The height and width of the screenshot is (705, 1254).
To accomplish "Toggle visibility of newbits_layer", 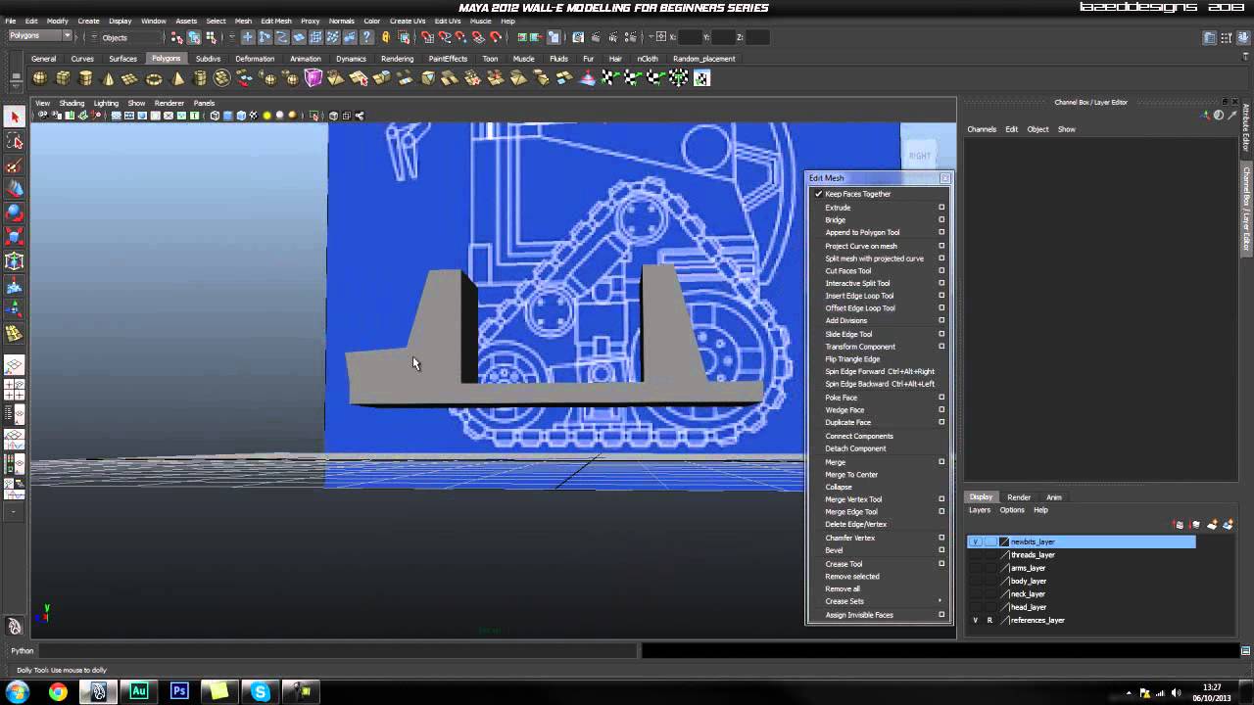I will pos(975,541).
